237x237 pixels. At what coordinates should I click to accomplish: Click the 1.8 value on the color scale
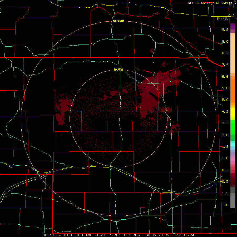point(225,147)
